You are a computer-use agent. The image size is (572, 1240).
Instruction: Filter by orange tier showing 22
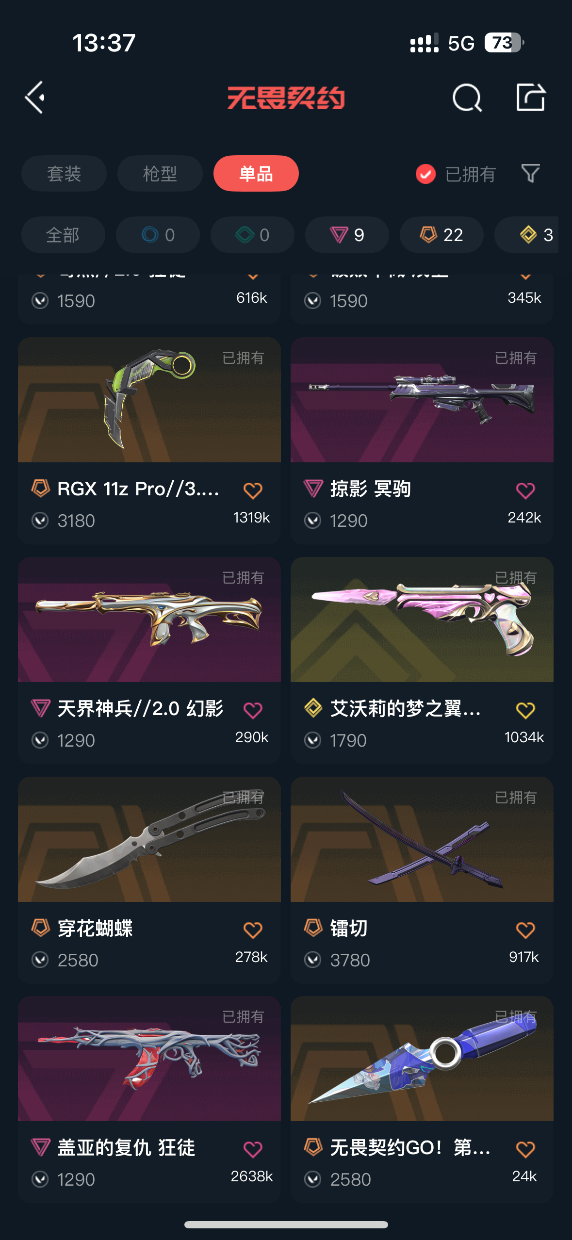pos(441,235)
